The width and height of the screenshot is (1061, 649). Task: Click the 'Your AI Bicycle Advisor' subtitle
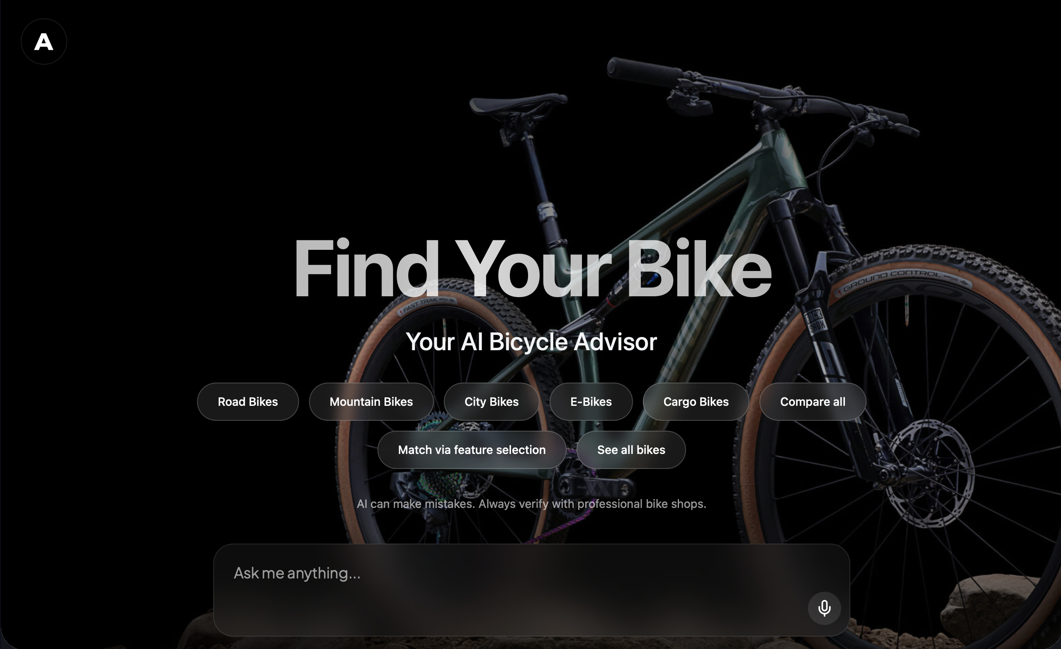point(531,342)
